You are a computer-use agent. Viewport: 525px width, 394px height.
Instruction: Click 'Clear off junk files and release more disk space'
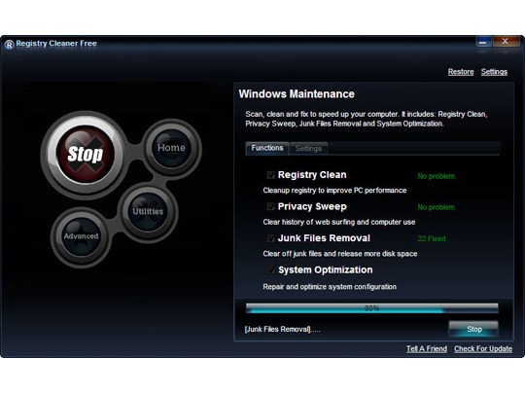(x=340, y=254)
